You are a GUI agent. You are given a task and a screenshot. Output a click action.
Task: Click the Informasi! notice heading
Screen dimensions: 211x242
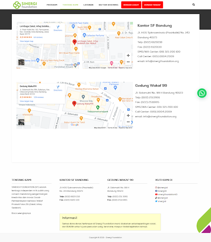[x=70, y=218]
